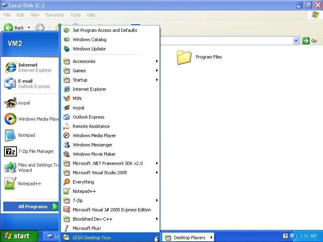Expand the Games submenu
This screenshot has height=242, width=323.
[110, 70]
